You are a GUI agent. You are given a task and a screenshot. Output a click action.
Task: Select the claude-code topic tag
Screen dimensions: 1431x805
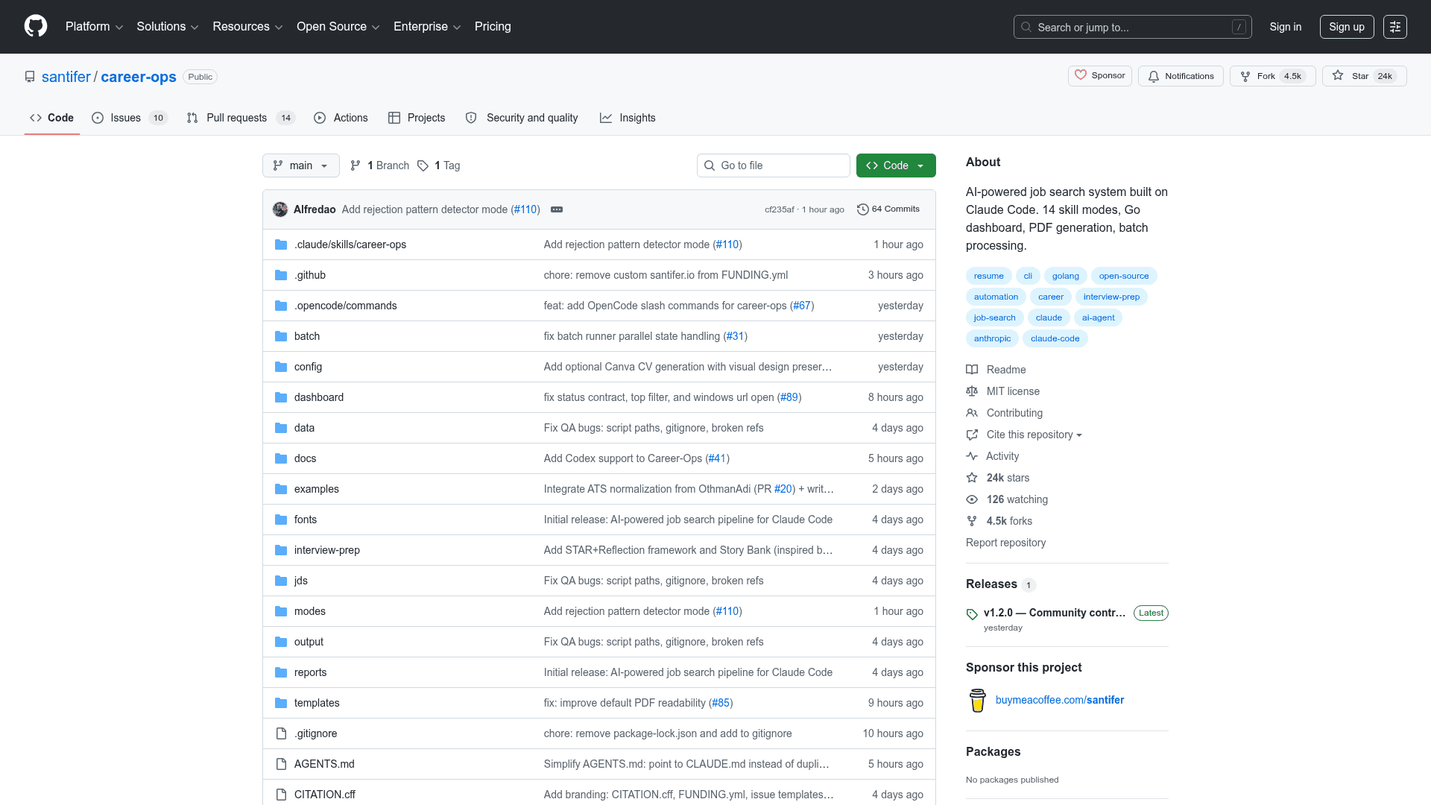pyautogui.click(x=1055, y=338)
